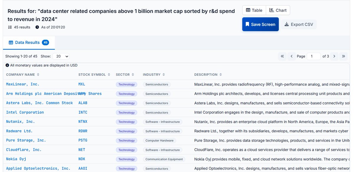Screen dimensions: 354x172
Task: Click the Save Screen button
Action: 260,24
